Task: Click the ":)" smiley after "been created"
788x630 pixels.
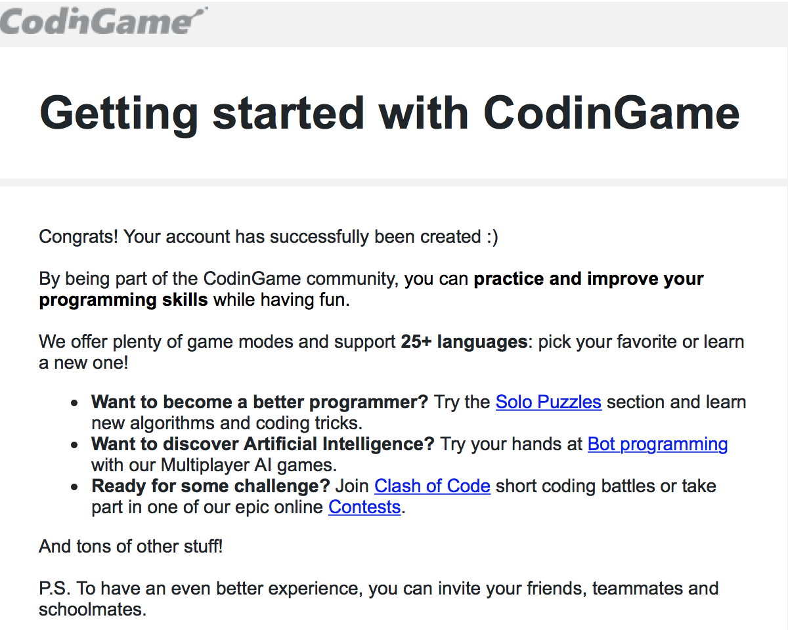Action: pyautogui.click(x=492, y=237)
